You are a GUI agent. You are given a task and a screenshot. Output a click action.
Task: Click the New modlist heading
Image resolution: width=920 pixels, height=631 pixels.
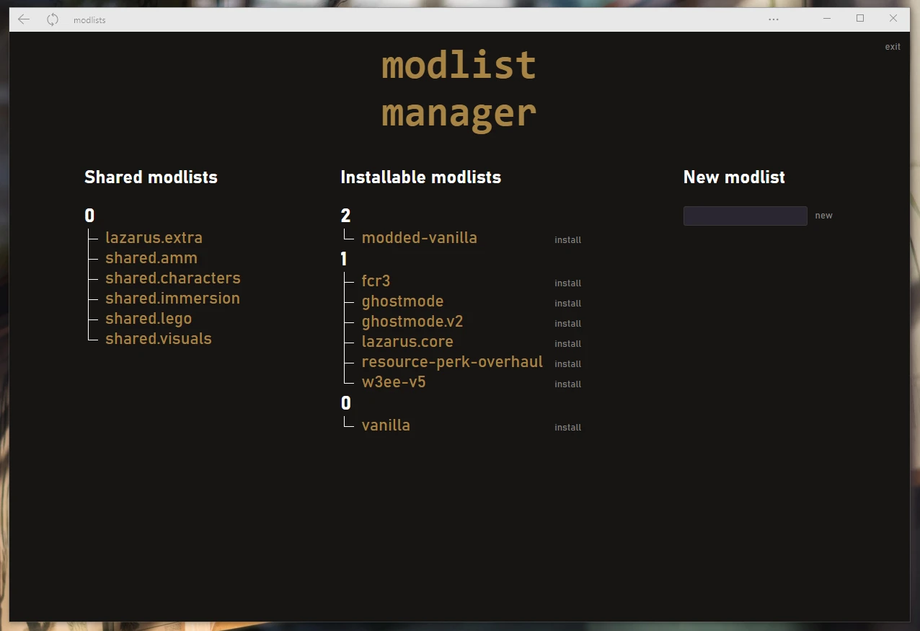[x=734, y=177]
